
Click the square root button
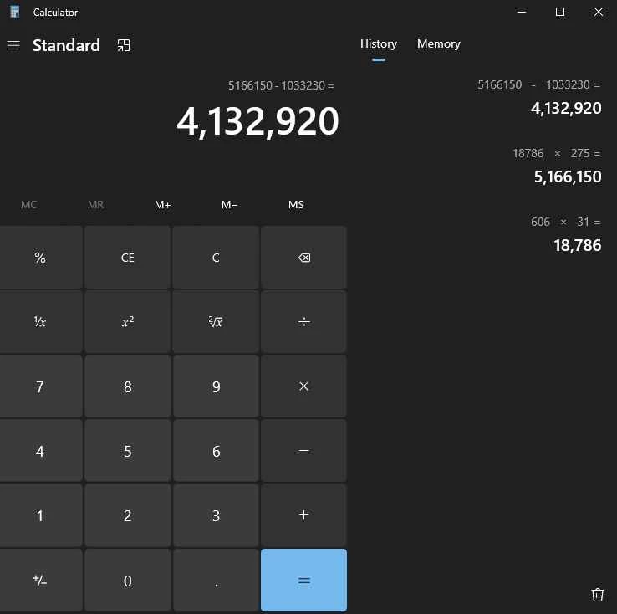coord(216,322)
